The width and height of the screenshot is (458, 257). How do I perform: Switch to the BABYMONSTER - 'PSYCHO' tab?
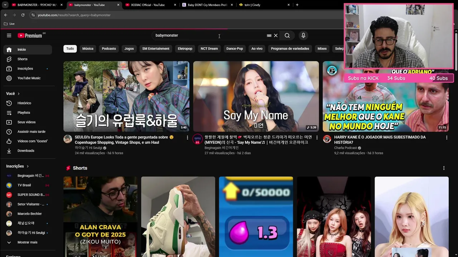pyautogui.click(x=37, y=5)
